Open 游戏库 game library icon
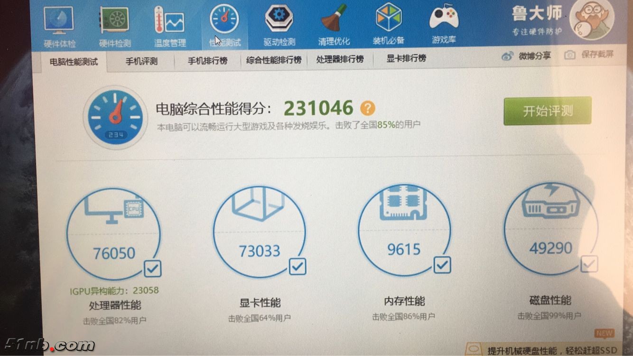 [x=444, y=23]
